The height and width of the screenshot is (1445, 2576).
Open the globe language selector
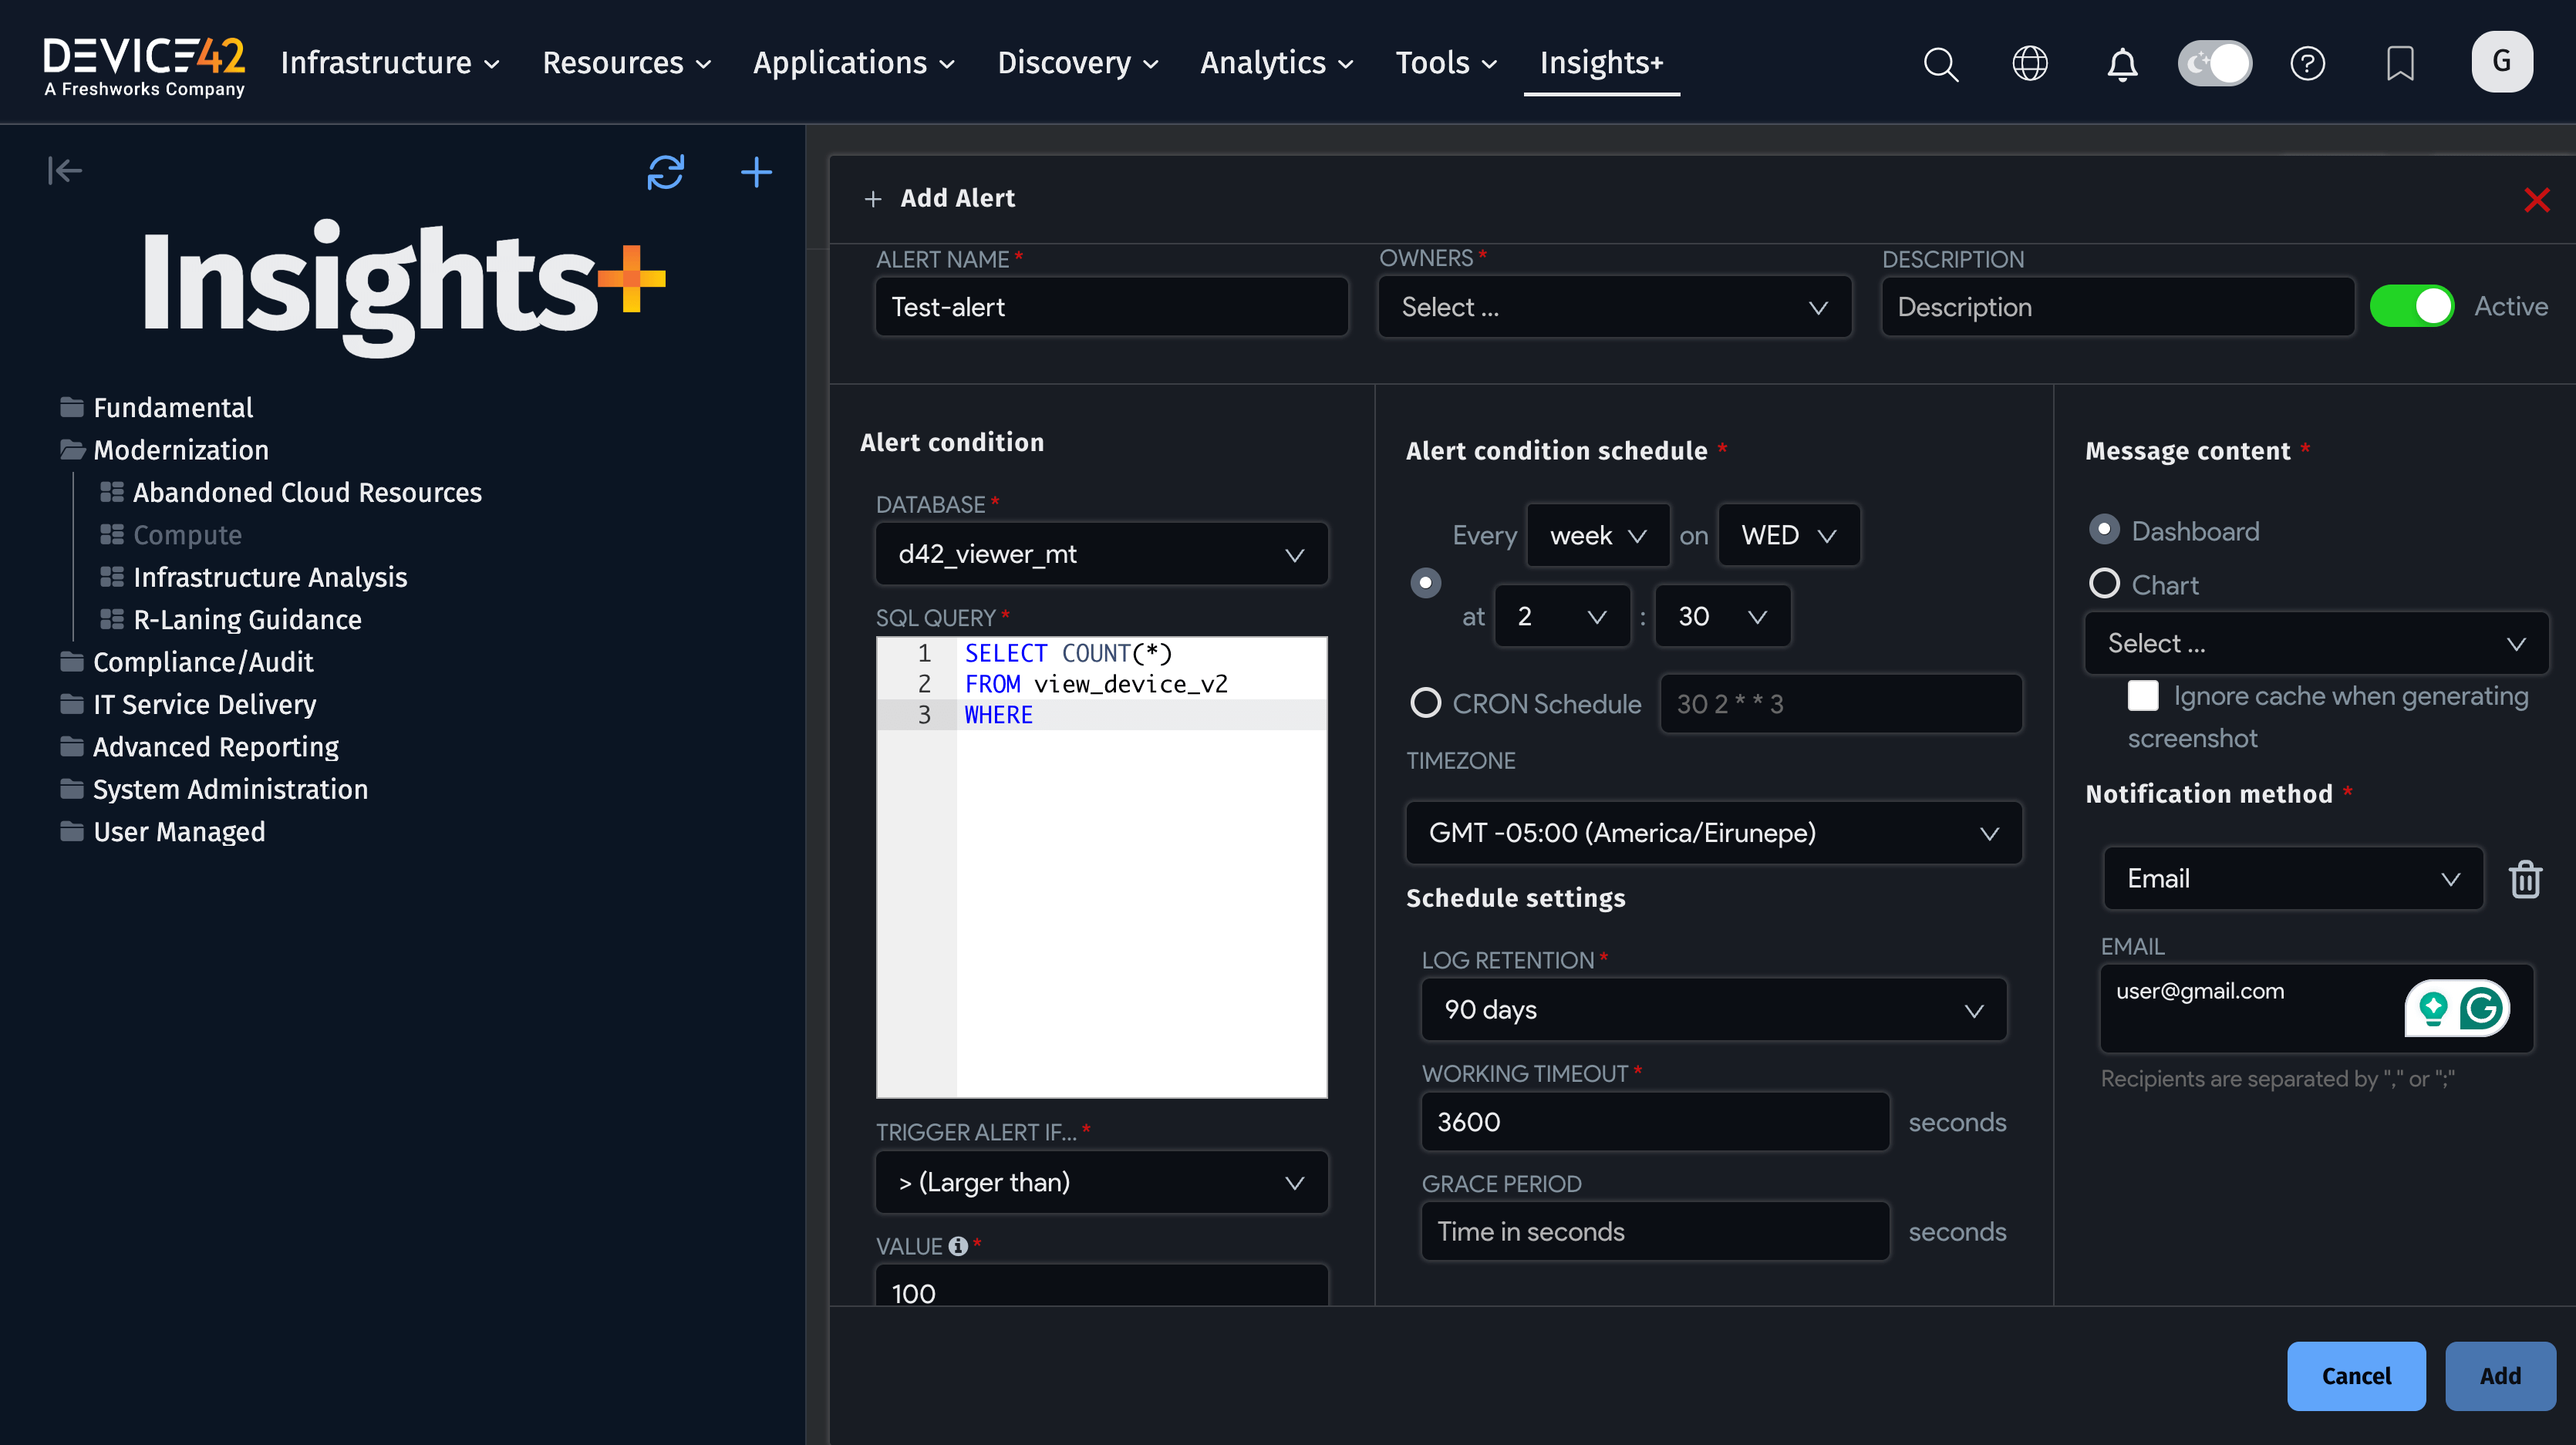(2030, 63)
